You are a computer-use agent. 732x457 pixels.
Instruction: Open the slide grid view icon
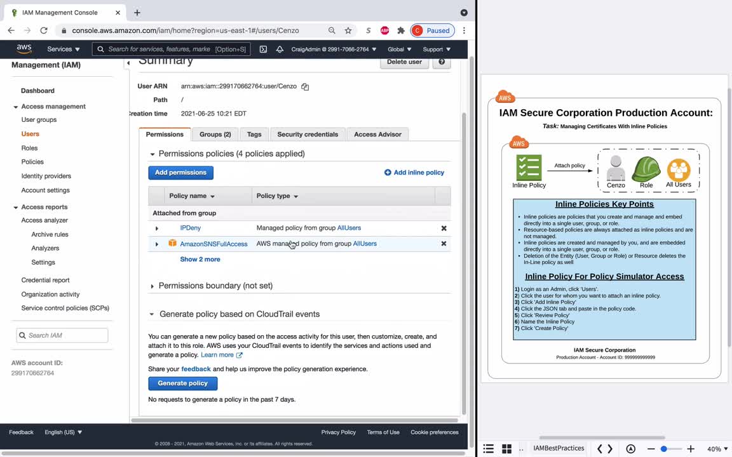point(506,449)
